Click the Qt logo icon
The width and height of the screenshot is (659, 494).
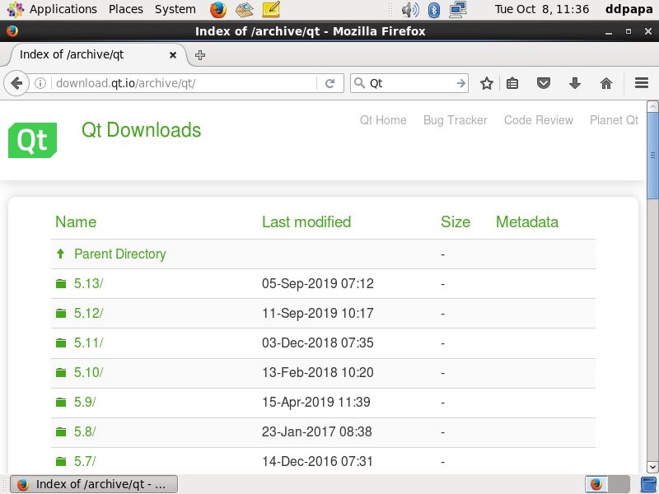(x=31, y=140)
